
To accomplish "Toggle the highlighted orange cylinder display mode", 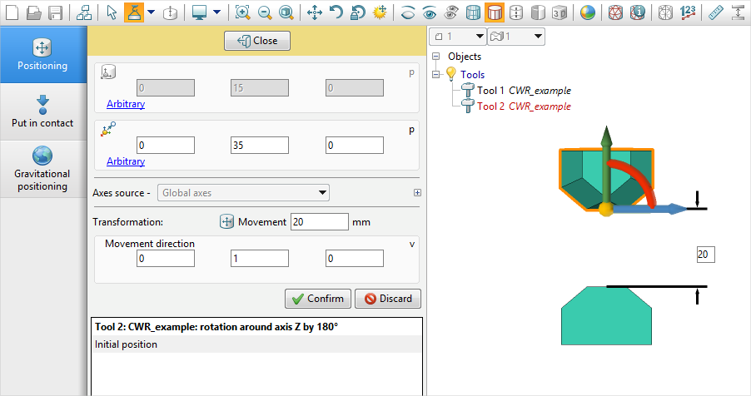I will click(495, 12).
